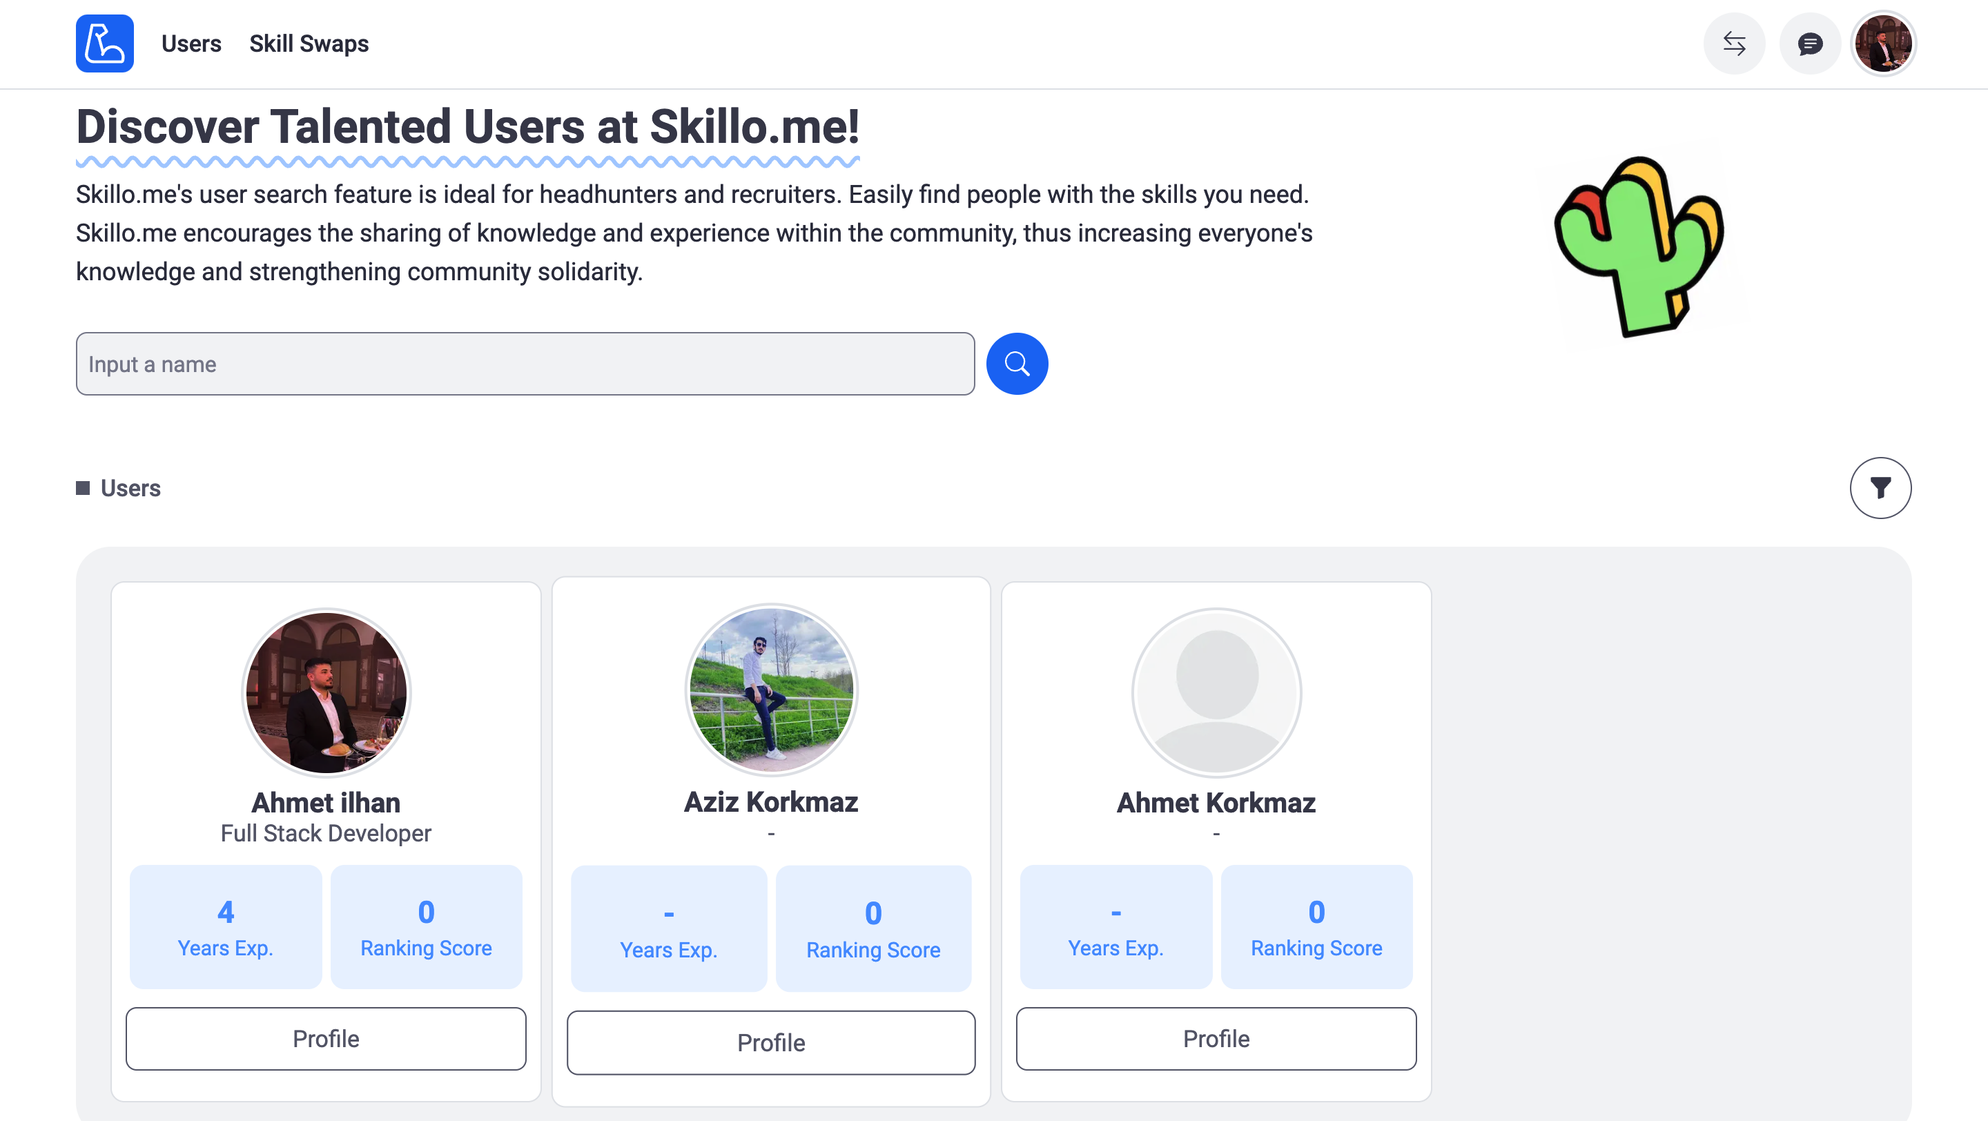Go to the Users menu item
This screenshot has height=1121, width=1988.
coord(191,43)
